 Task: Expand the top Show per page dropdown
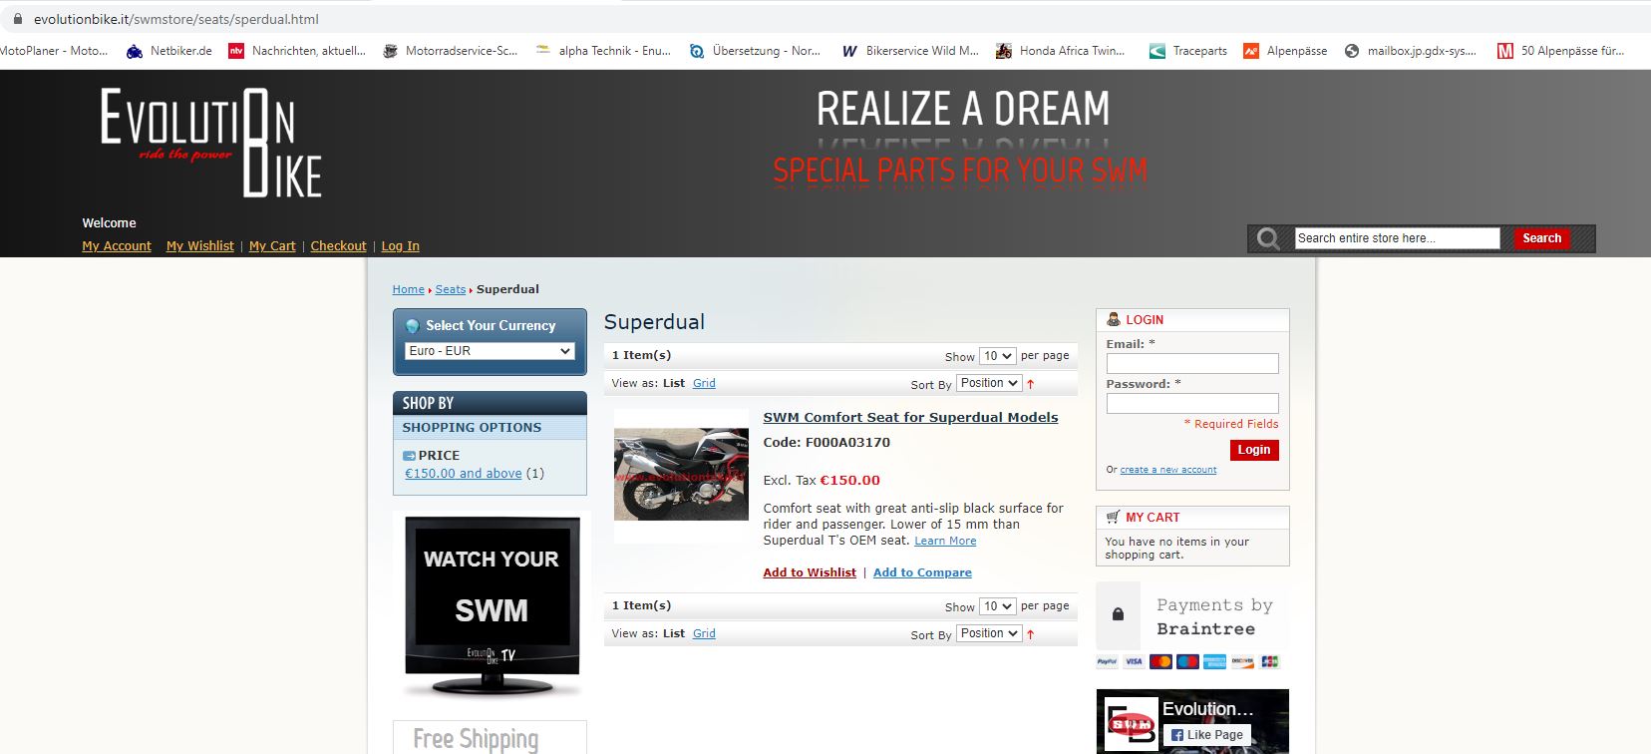click(x=997, y=356)
